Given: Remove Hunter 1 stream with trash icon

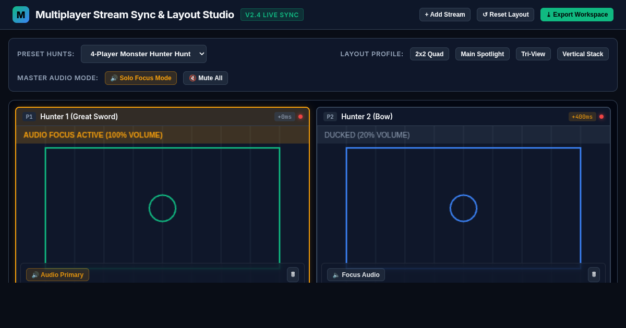Looking at the screenshot, I should pyautogui.click(x=293, y=274).
